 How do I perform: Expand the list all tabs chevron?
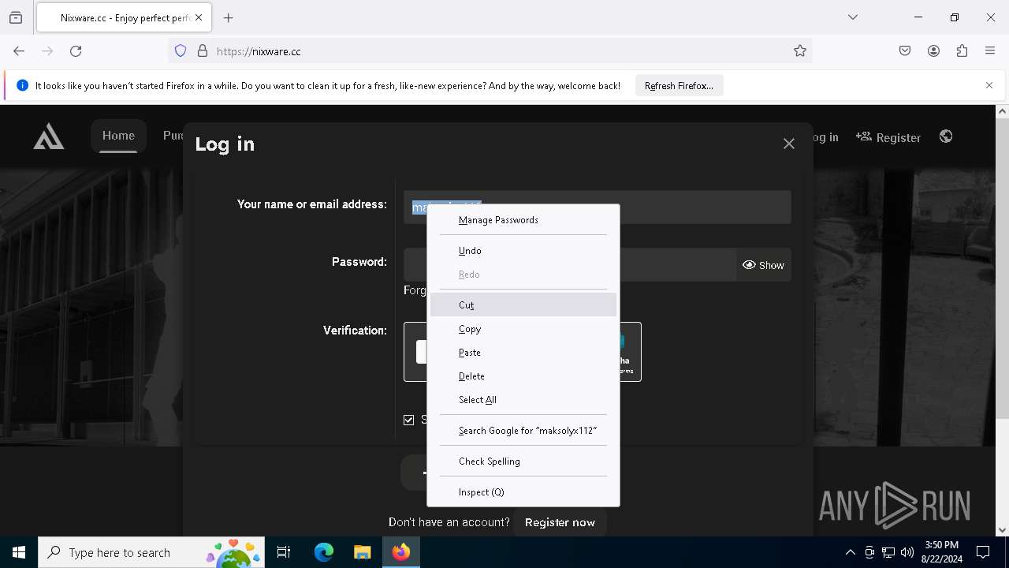pos(853,17)
